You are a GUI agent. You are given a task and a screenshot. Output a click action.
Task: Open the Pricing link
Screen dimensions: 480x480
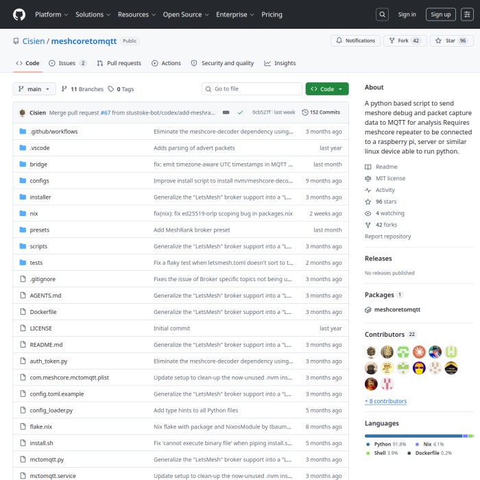pyautogui.click(x=272, y=14)
